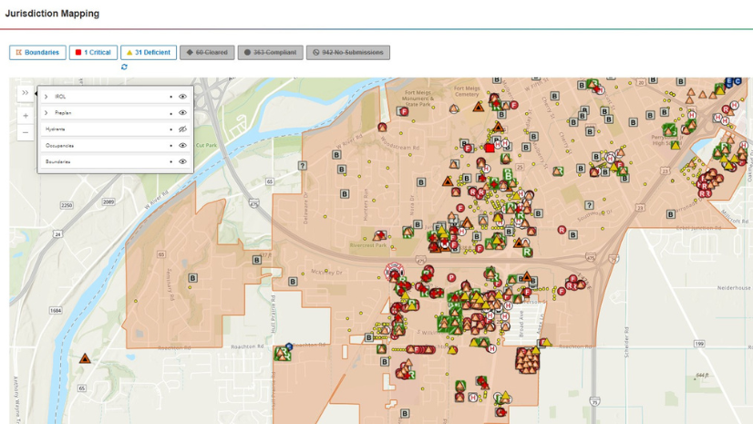Image resolution: width=753 pixels, height=424 pixels.
Task: Click the Fort Meigs Cemetery map label
Action: coord(467,91)
